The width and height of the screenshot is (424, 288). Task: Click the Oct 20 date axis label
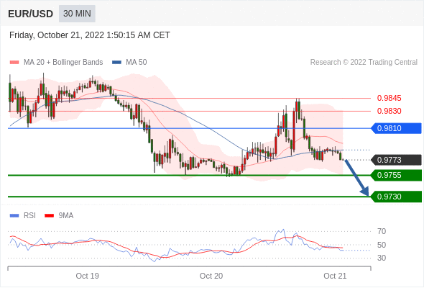tap(211, 276)
